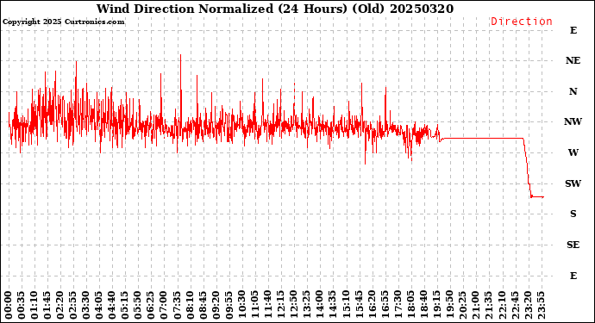
Task: Click the top "E" y-axis label
Action: coord(573,30)
